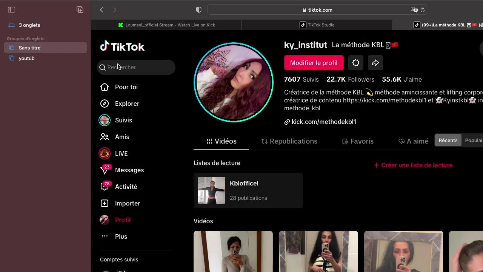Select the Populaire sort toggle

[x=473, y=140]
